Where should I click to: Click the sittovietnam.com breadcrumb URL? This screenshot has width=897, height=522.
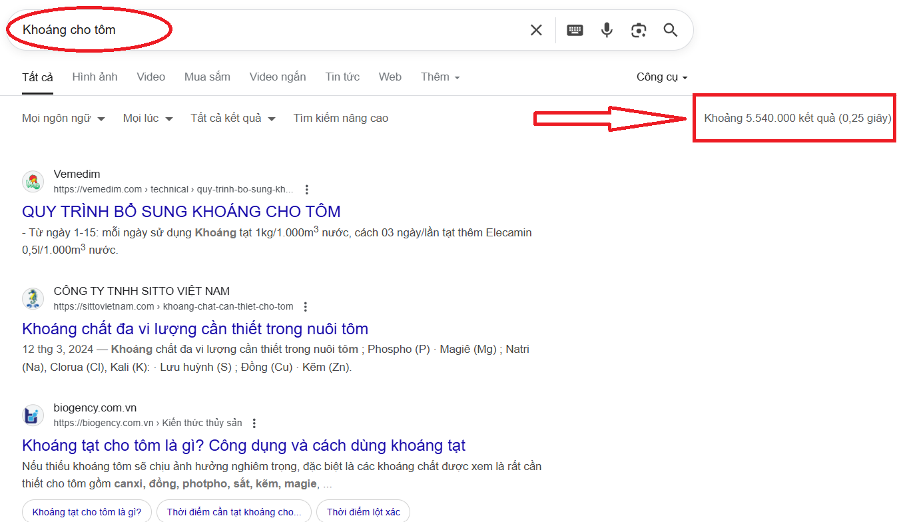(173, 306)
